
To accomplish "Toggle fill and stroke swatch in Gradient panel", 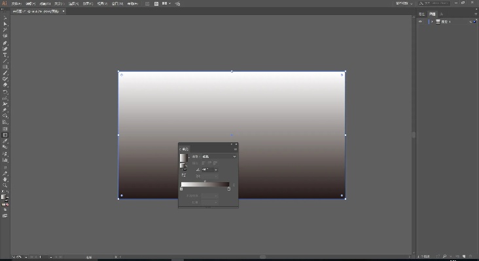I will point(183,166).
